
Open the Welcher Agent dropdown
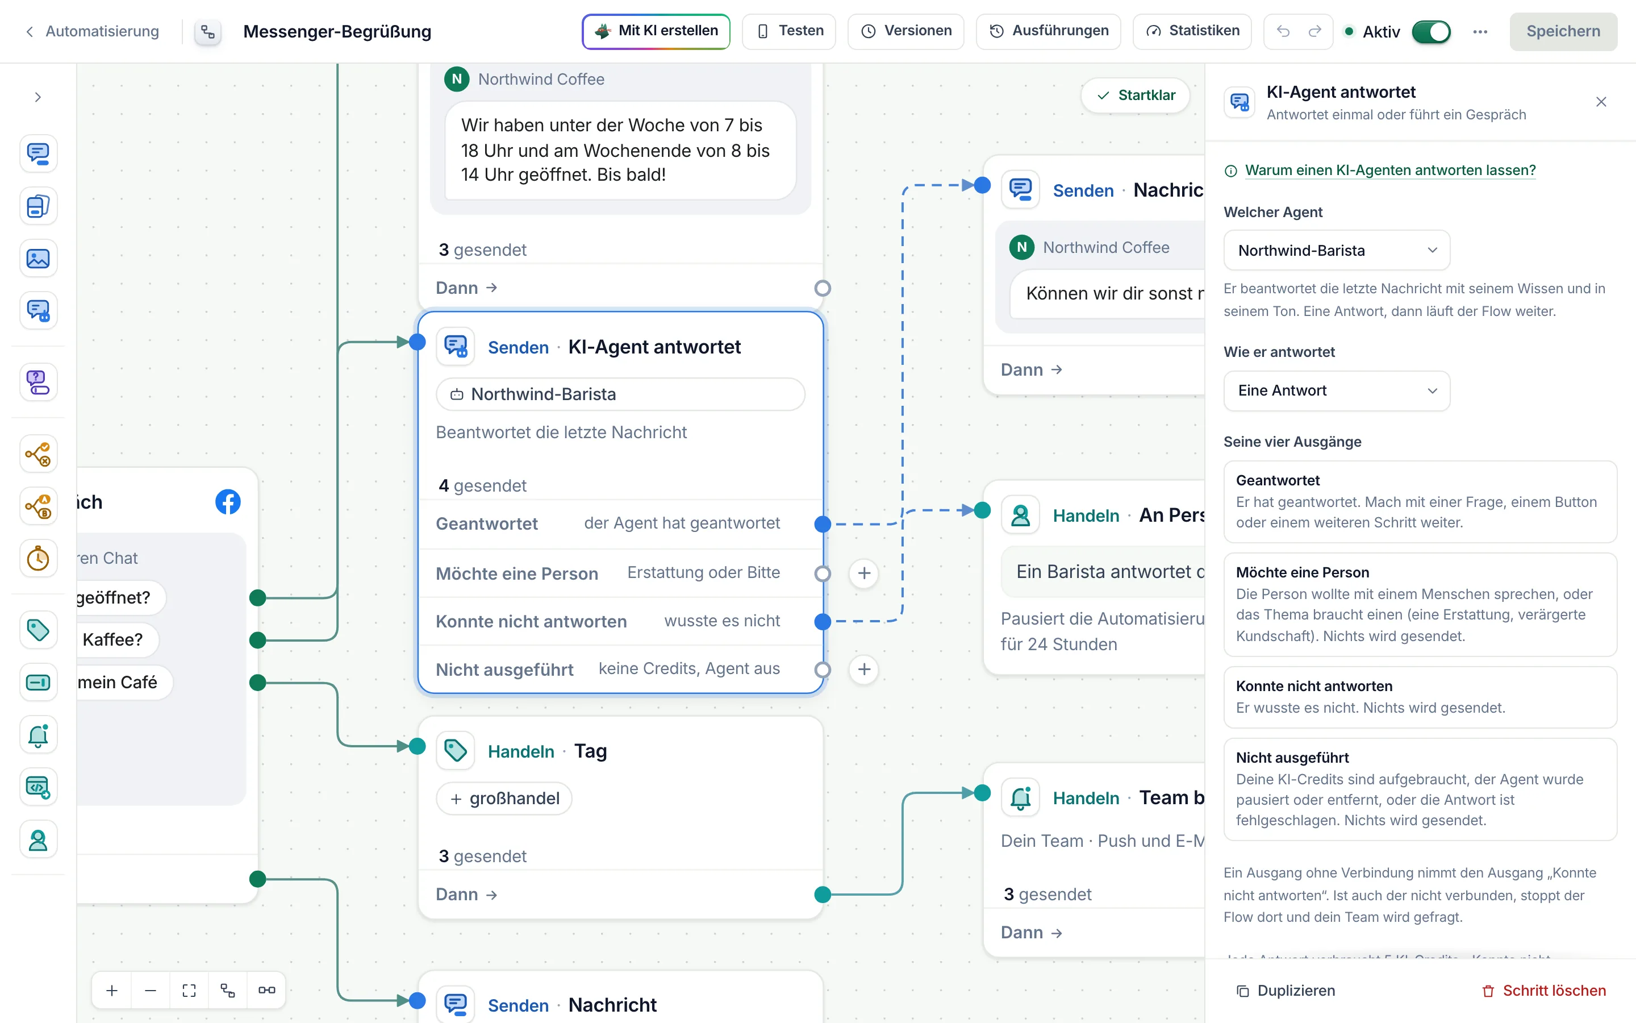click(x=1337, y=250)
